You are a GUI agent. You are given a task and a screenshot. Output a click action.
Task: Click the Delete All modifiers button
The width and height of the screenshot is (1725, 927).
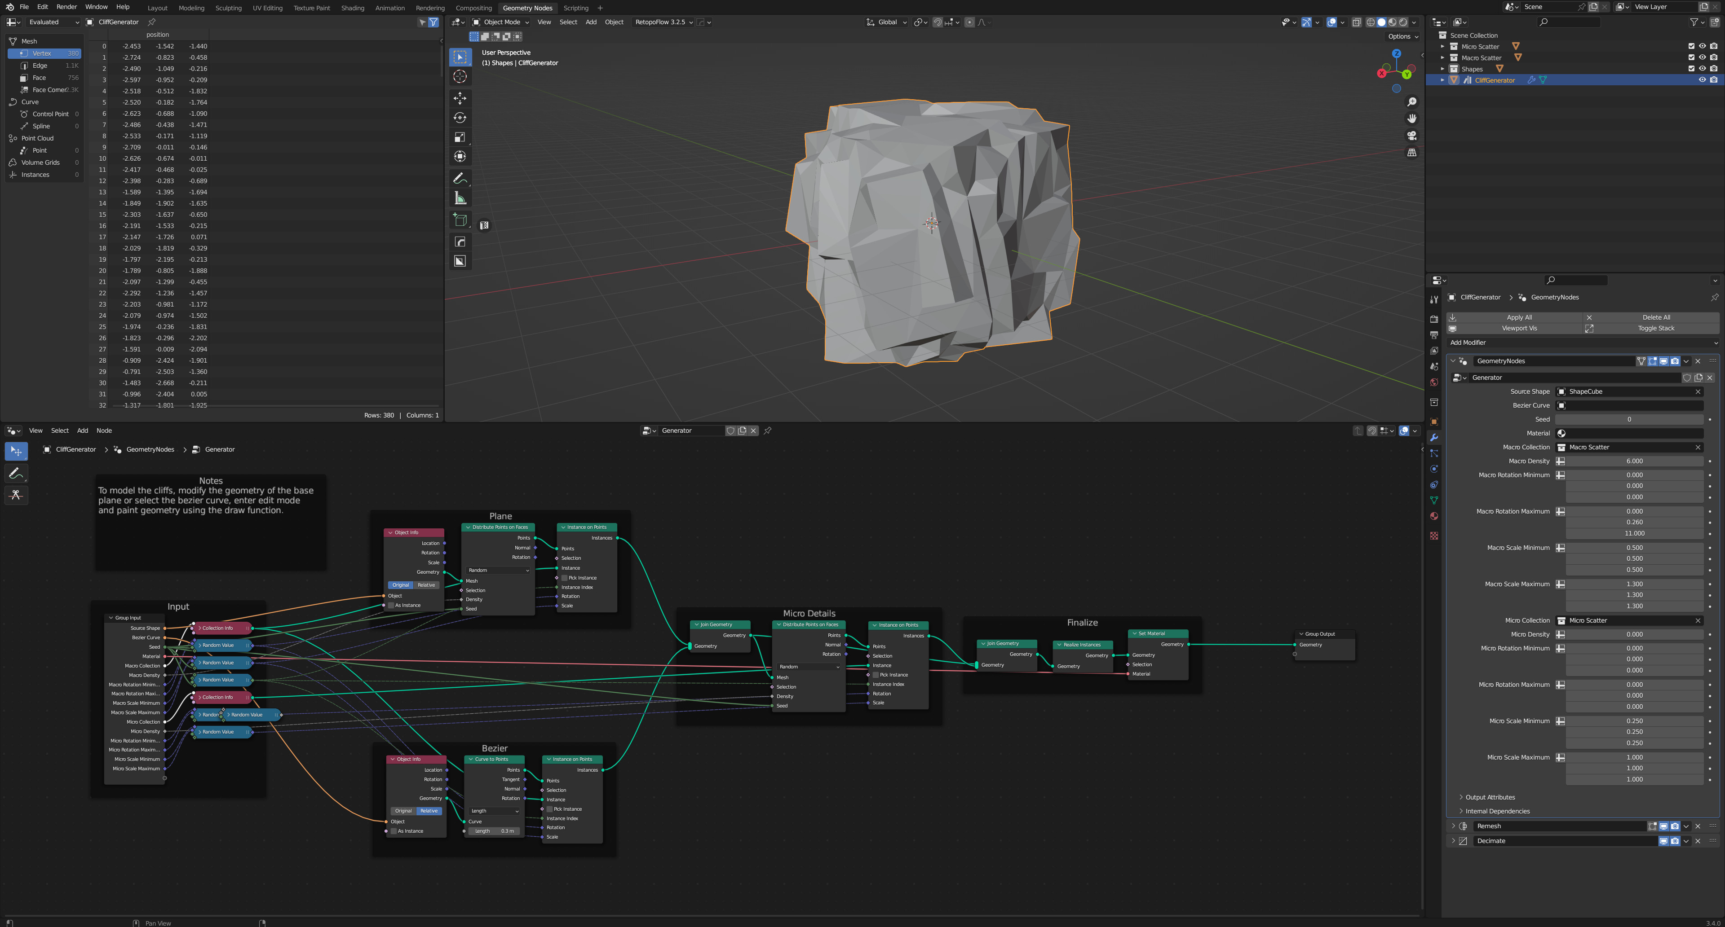[x=1651, y=317]
